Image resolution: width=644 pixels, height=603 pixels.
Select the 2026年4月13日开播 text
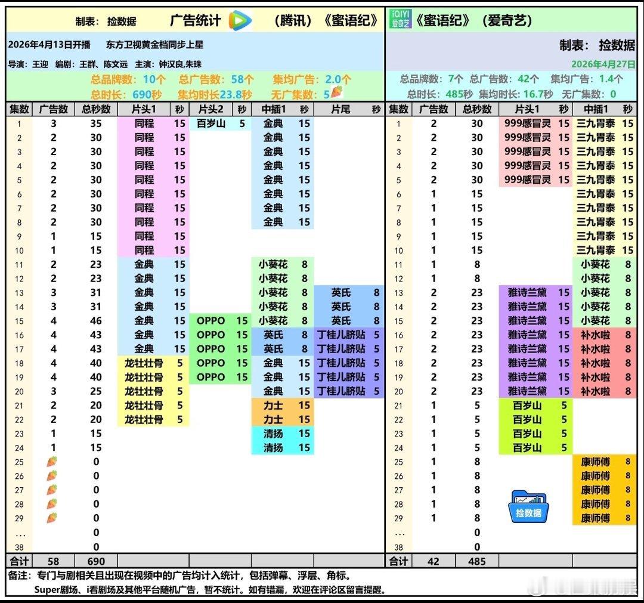tap(49, 45)
